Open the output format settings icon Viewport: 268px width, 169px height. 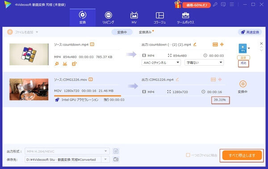(116, 151)
